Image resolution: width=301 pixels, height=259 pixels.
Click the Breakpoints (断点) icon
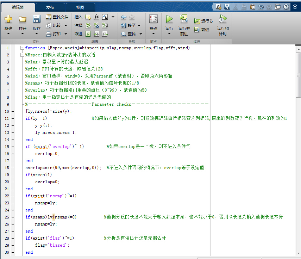tap(153, 19)
